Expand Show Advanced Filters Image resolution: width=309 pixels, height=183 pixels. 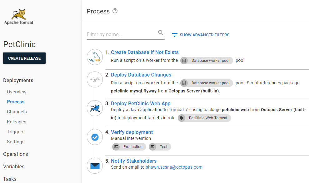(x=201, y=35)
